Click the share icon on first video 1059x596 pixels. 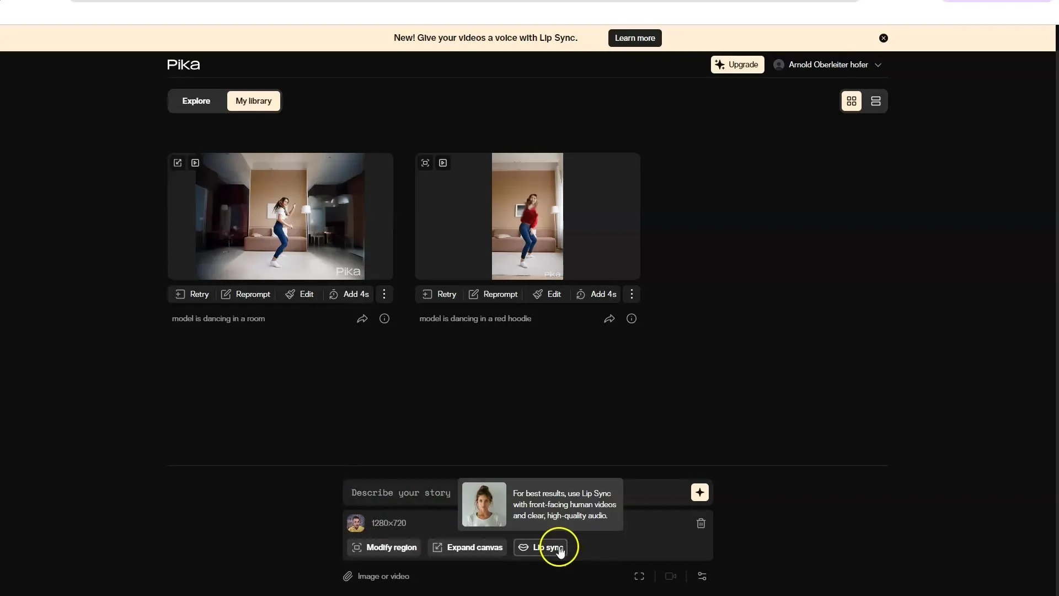coord(361,318)
